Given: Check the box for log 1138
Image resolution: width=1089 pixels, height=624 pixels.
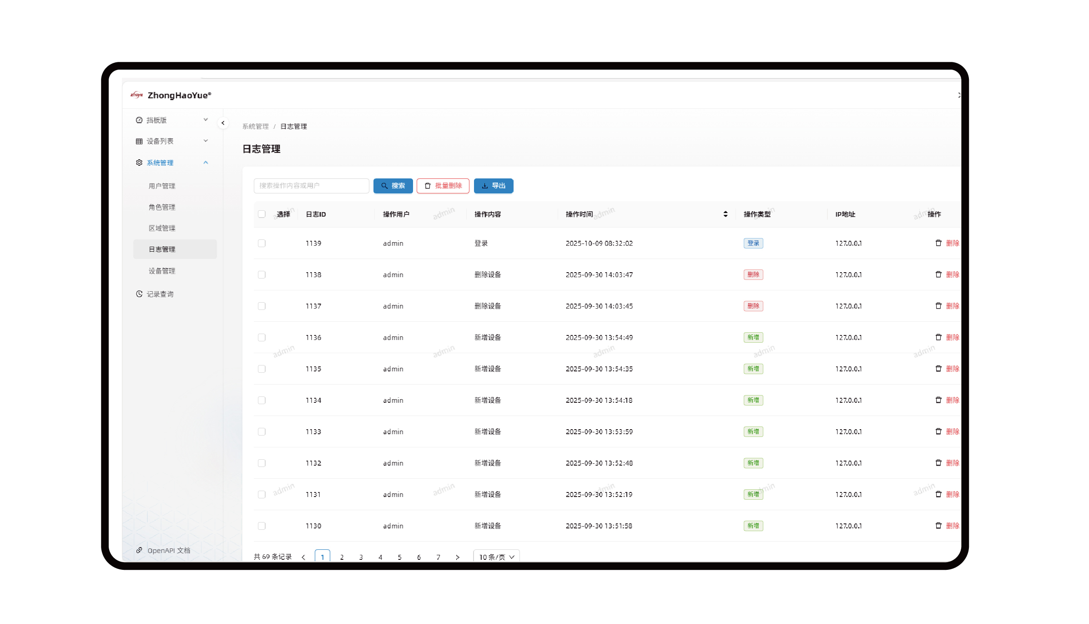Looking at the screenshot, I should pos(262,274).
